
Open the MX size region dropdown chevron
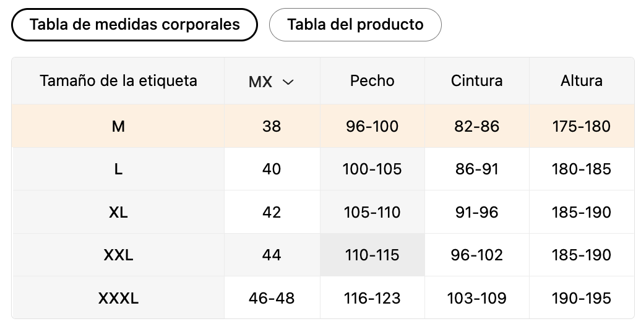(288, 82)
